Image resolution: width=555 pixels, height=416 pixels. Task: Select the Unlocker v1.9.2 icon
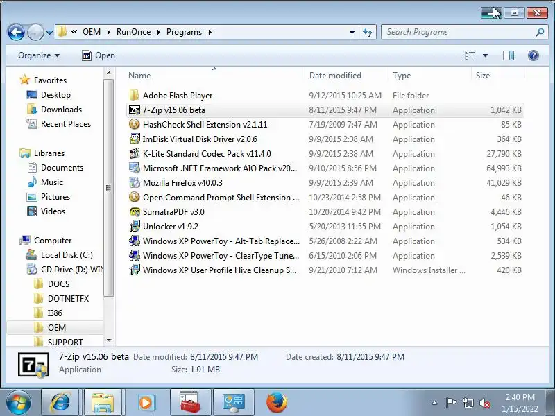click(x=134, y=227)
